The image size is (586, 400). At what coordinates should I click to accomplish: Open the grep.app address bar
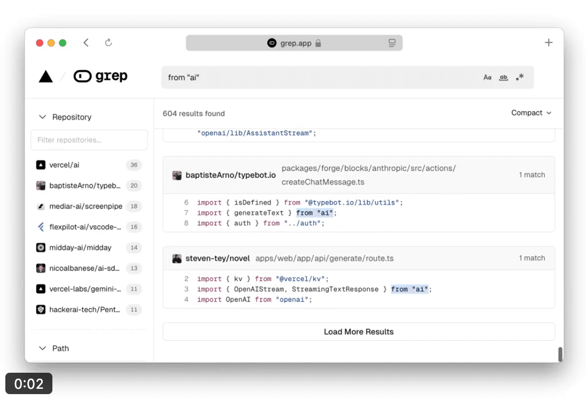pyautogui.click(x=294, y=43)
